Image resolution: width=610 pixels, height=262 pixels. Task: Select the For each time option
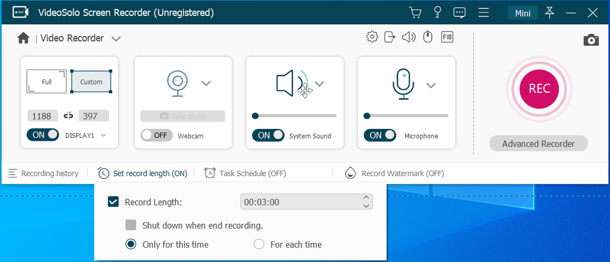coord(259,244)
